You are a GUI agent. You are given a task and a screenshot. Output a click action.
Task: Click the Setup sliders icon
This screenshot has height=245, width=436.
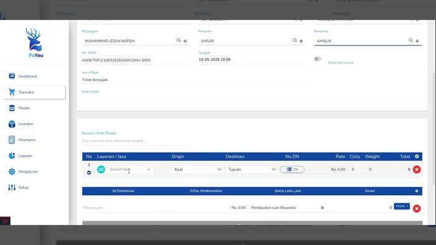click(x=12, y=188)
